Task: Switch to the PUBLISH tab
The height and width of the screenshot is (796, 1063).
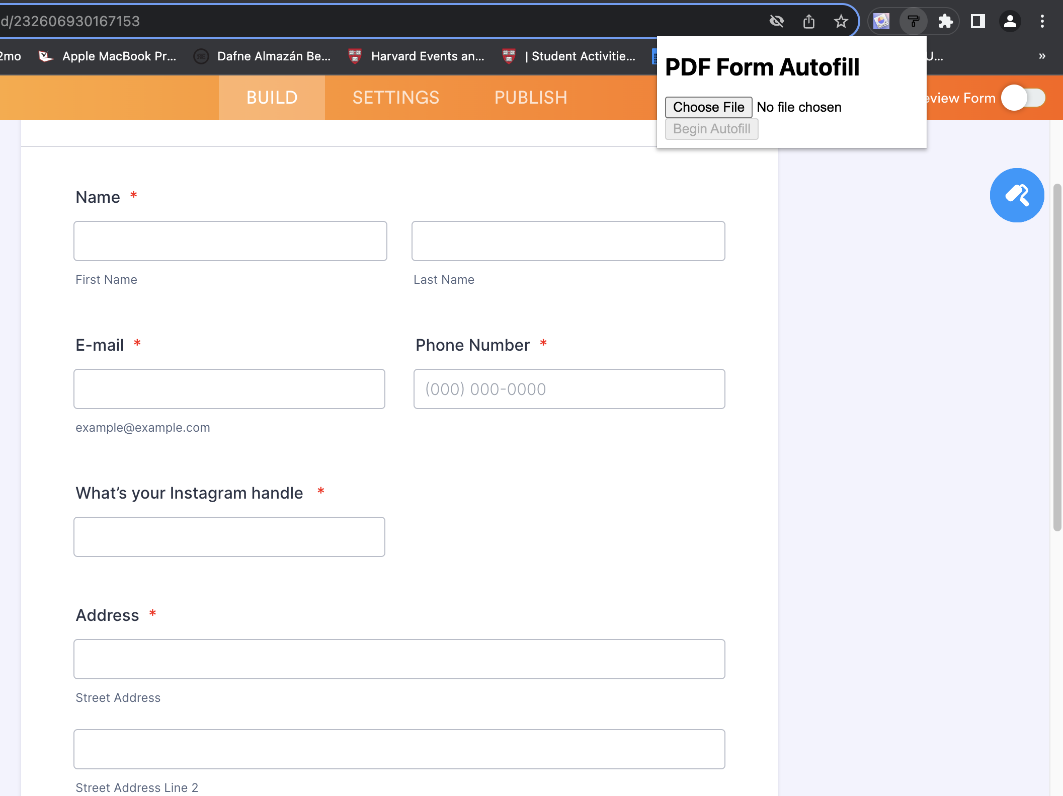Action: (531, 98)
